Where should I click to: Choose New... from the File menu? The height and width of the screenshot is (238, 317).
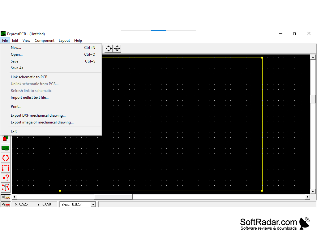click(x=51, y=48)
